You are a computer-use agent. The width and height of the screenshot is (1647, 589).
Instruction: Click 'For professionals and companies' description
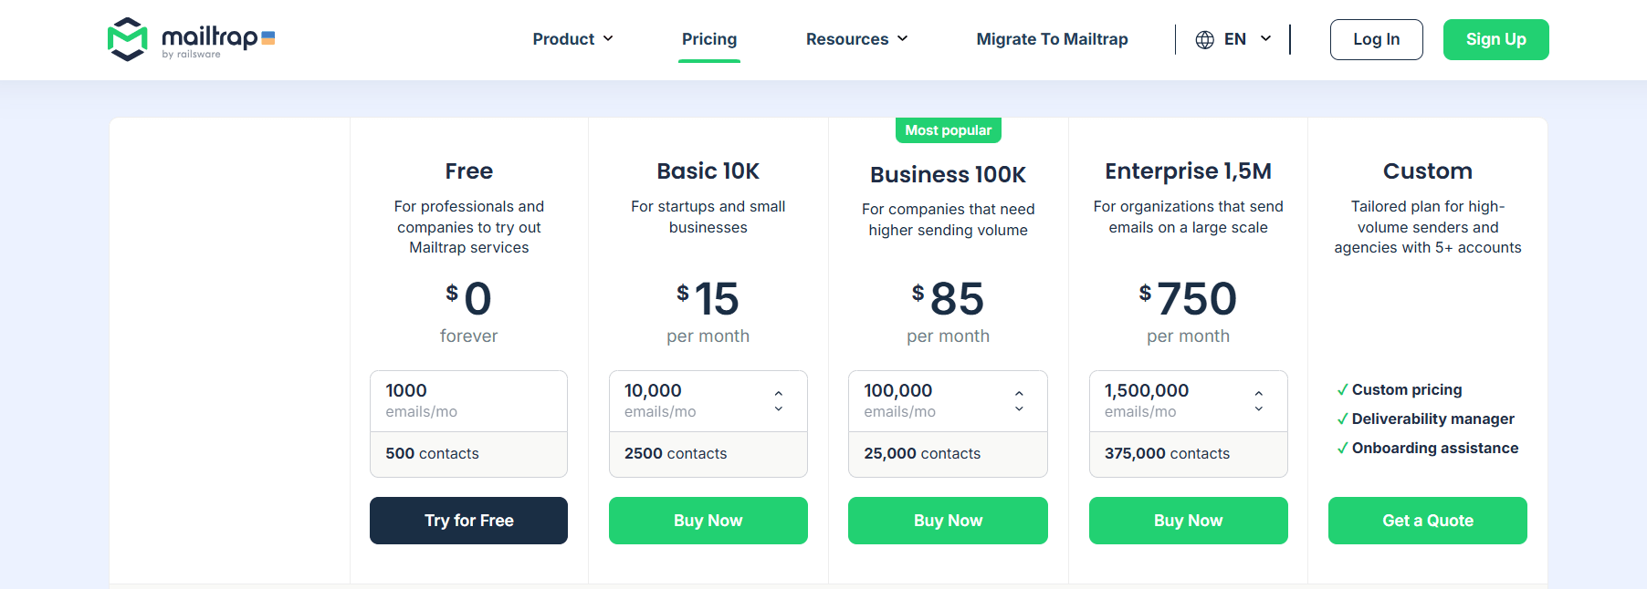pyautogui.click(x=468, y=227)
